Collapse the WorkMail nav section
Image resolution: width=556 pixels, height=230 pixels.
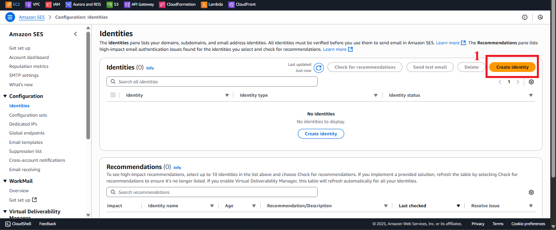5,181
